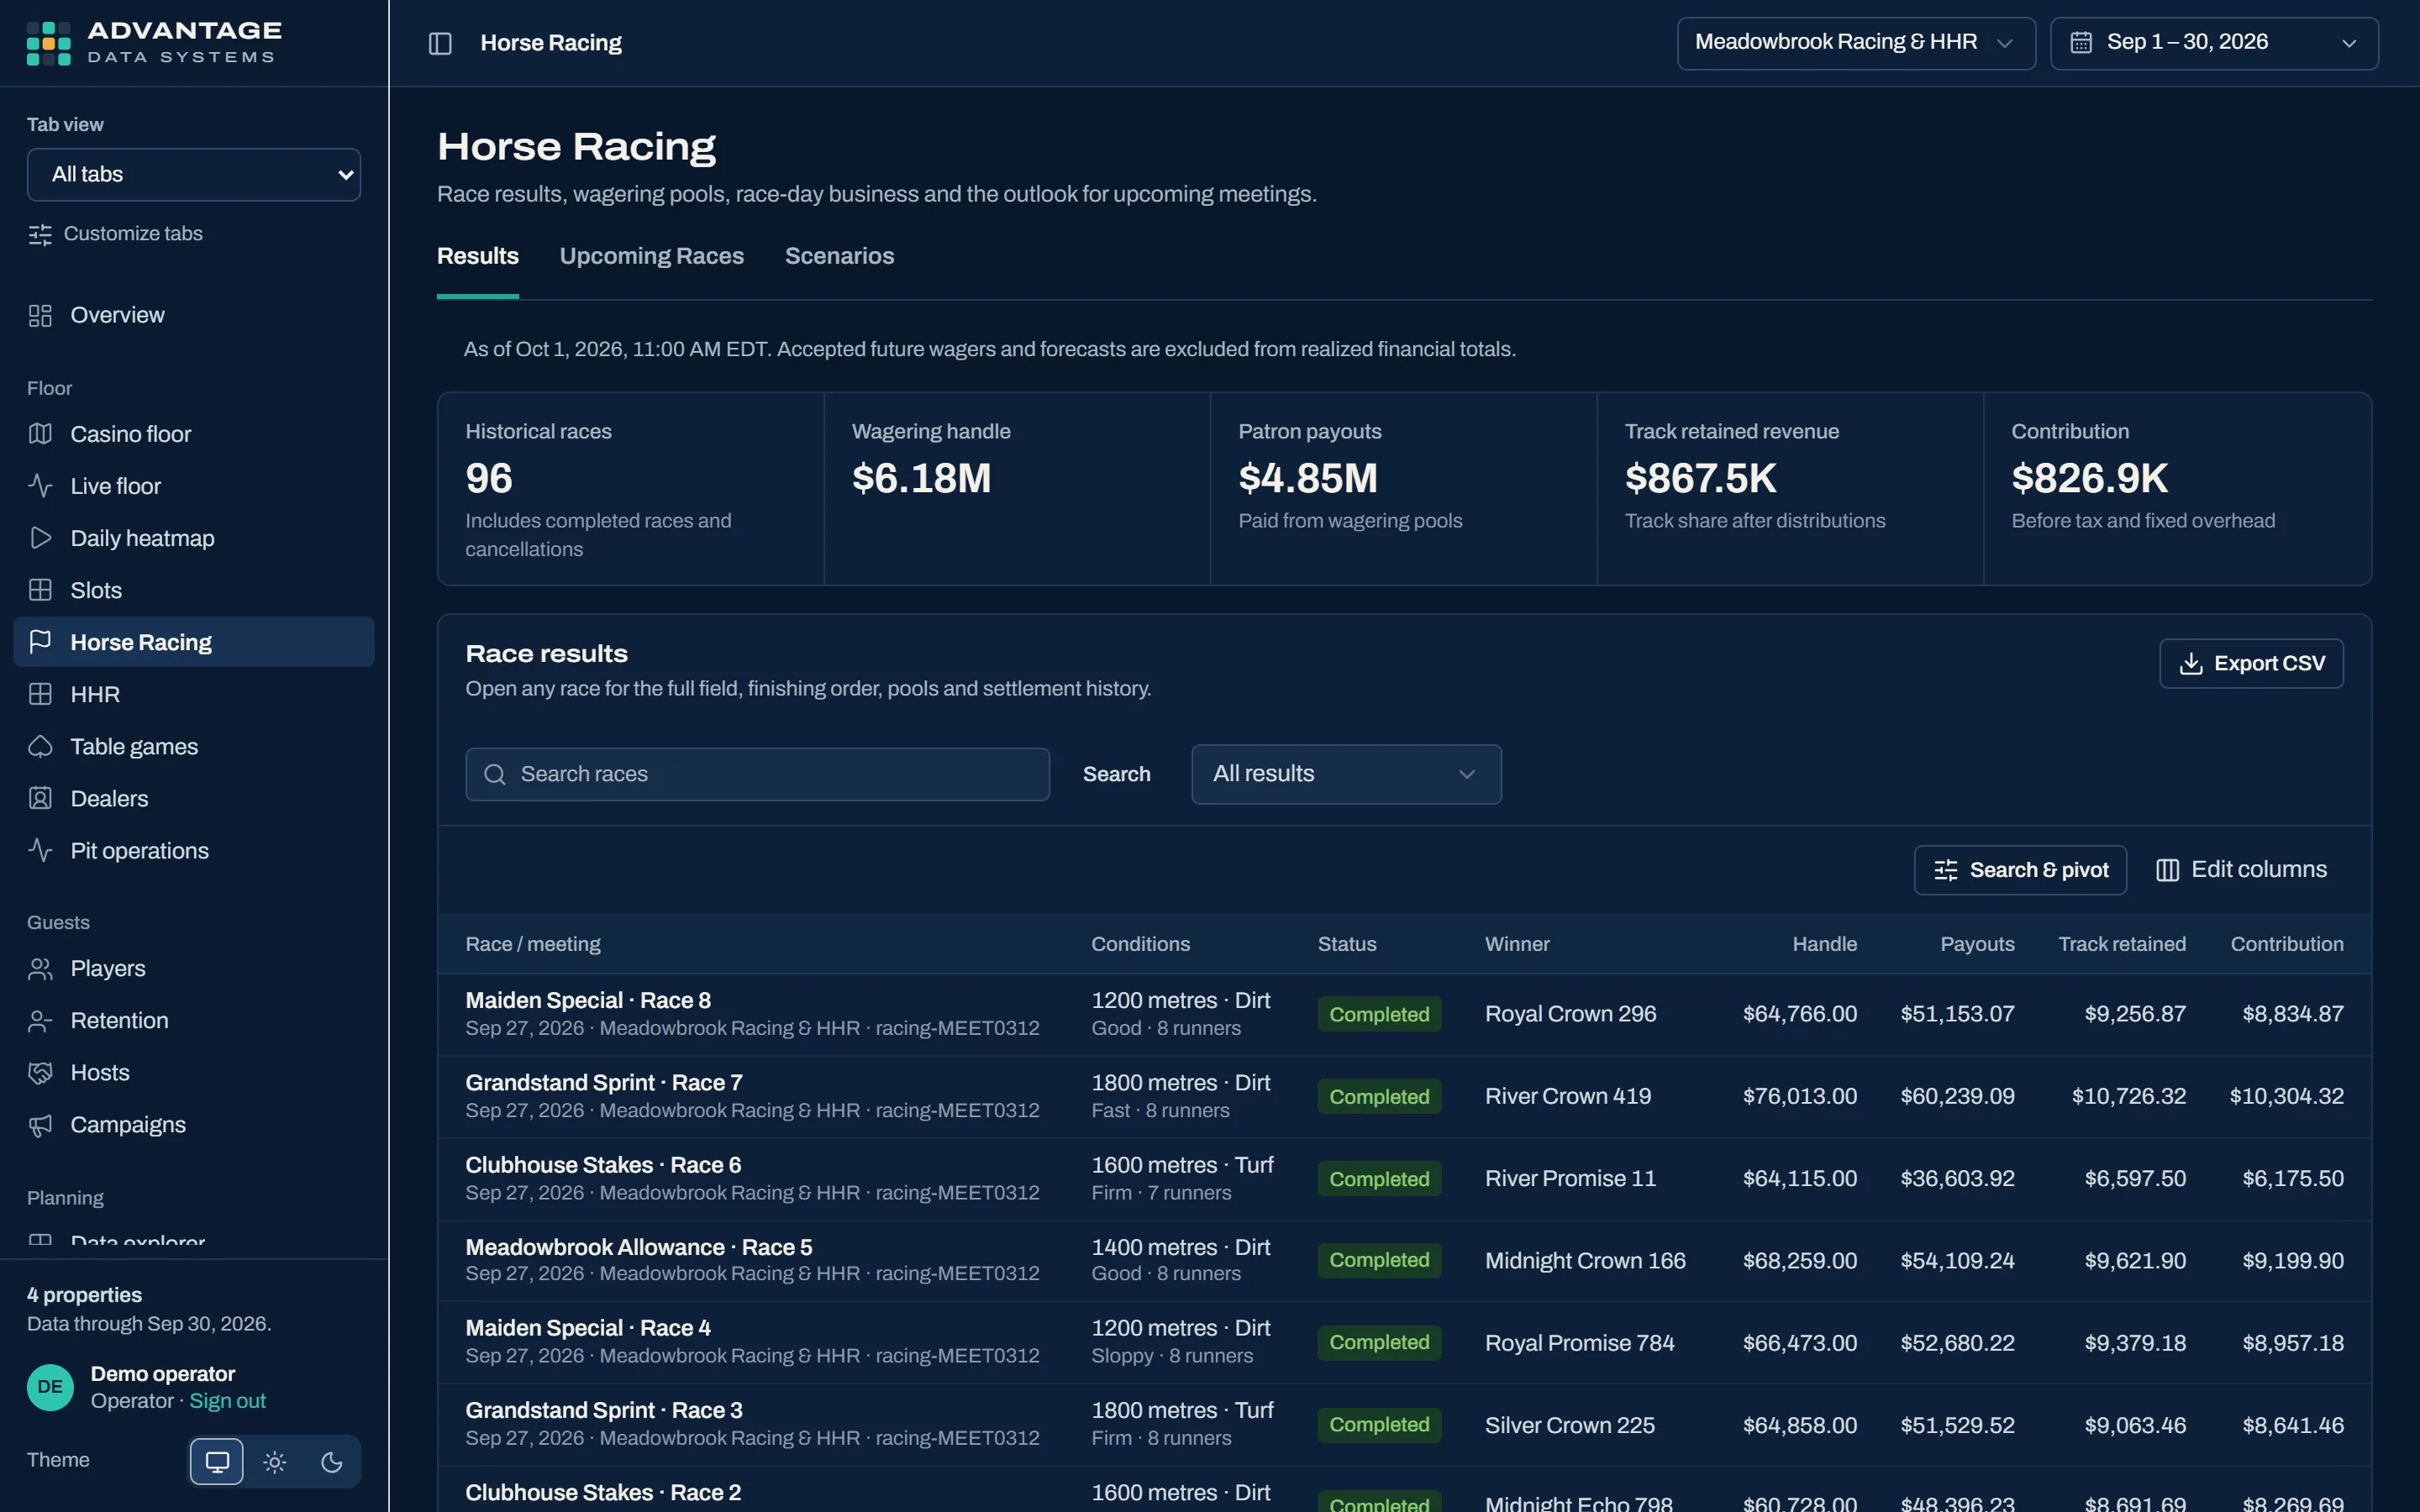The image size is (2420, 1512).
Task: Click the Players people icon
Action: (x=40, y=968)
